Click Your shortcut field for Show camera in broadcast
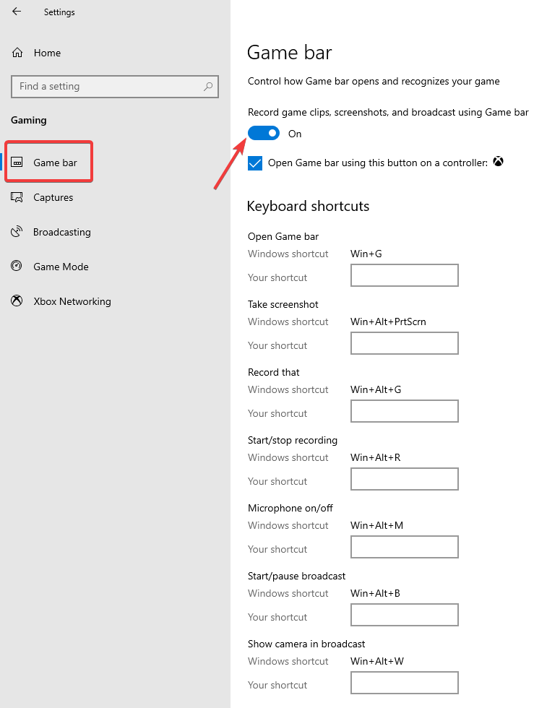The width and height of the screenshot is (534, 708). (405, 683)
